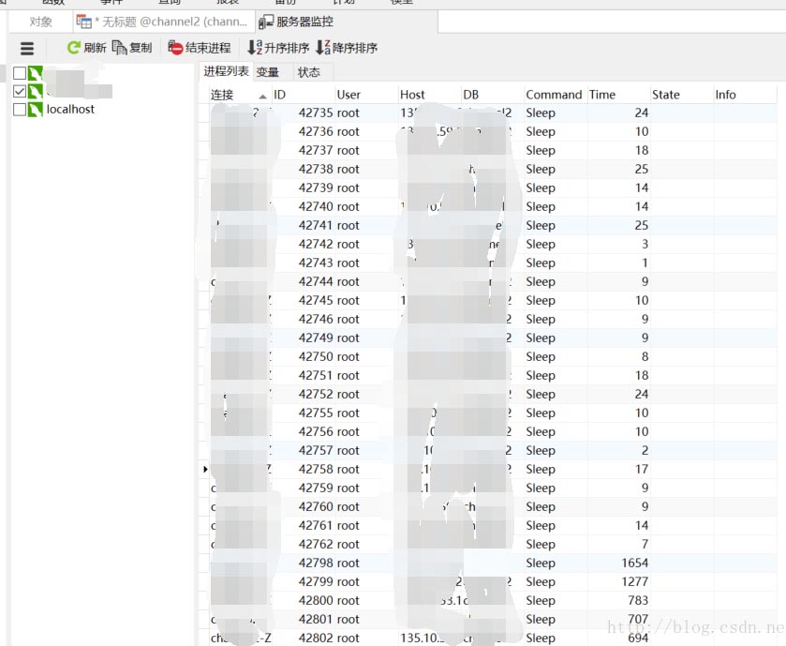The width and height of the screenshot is (786, 646).
Task: Uncheck the checked second connection checkbox
Action: (20, 92)
